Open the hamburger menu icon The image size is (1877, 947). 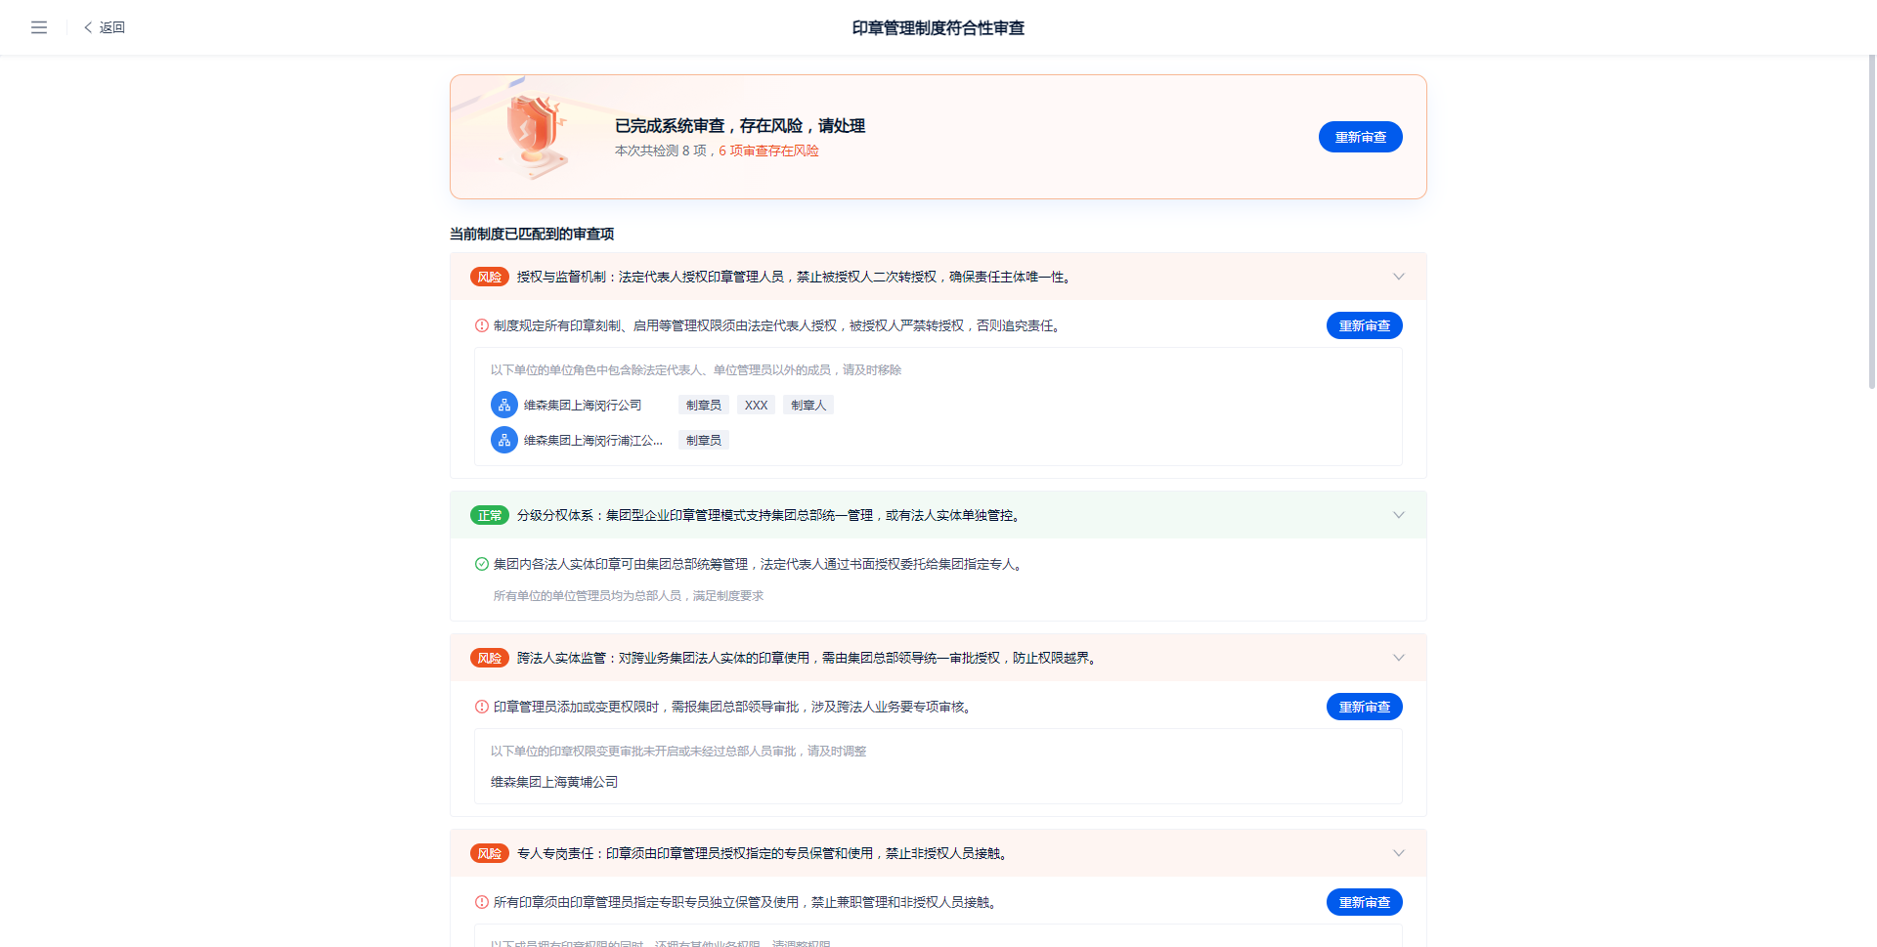(x=39, y=27)
